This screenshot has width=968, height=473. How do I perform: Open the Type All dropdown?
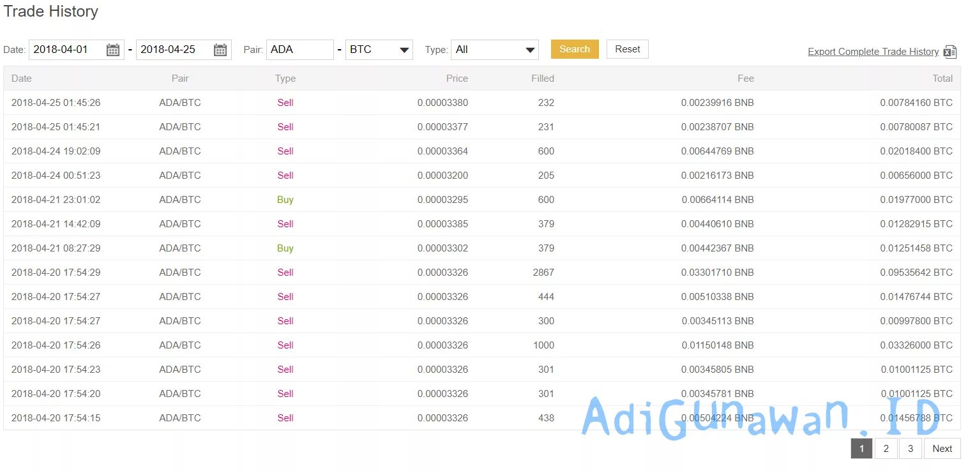click(495, 50)
